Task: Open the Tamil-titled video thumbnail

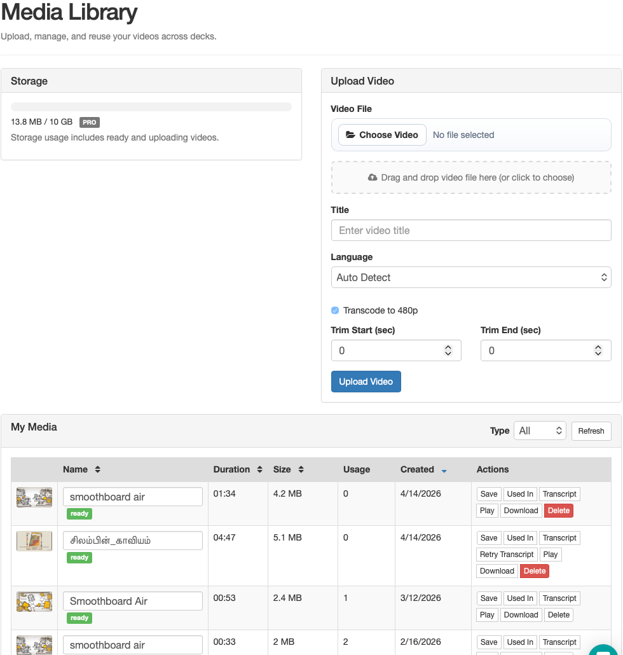Action: 34,541
